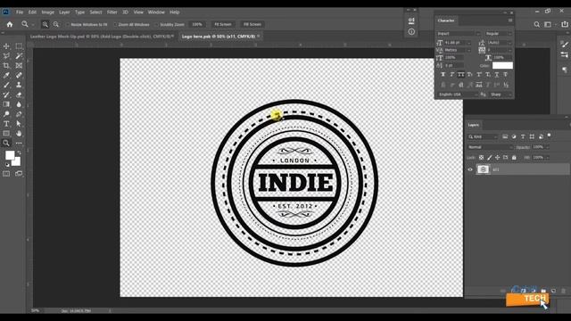Click the Home icon in options bar
Screen dimensions: 571x321
10,24
